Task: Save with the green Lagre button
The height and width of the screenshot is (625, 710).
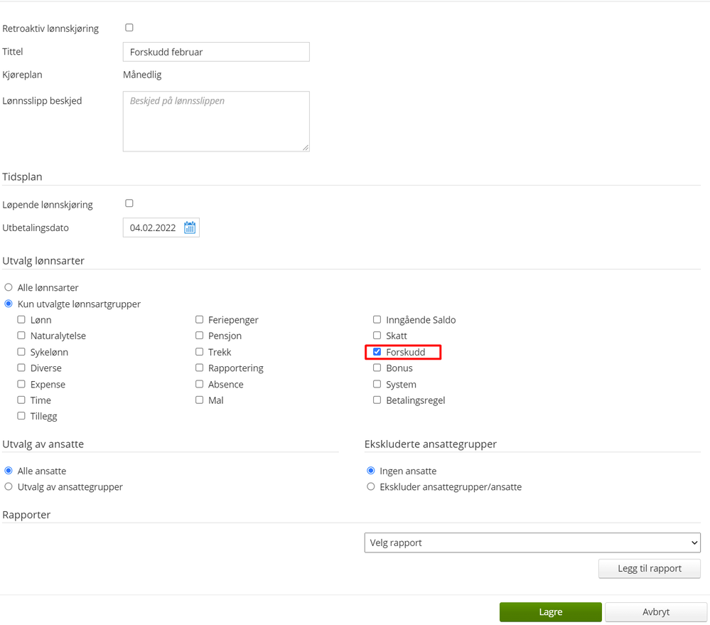Action: [551, 612]
